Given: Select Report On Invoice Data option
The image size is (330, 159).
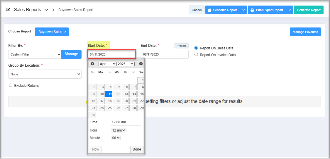Looking at the screenshot, I should coord(197,55).
